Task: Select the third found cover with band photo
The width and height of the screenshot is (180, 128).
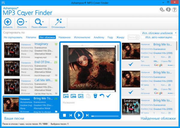Action: [x=131, y=107]
